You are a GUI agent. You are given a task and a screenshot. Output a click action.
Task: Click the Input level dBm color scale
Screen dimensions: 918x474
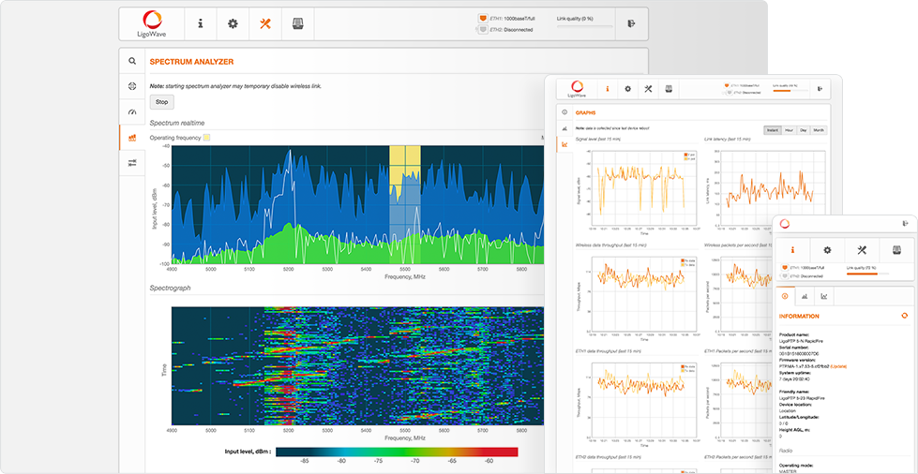point(397,452)
